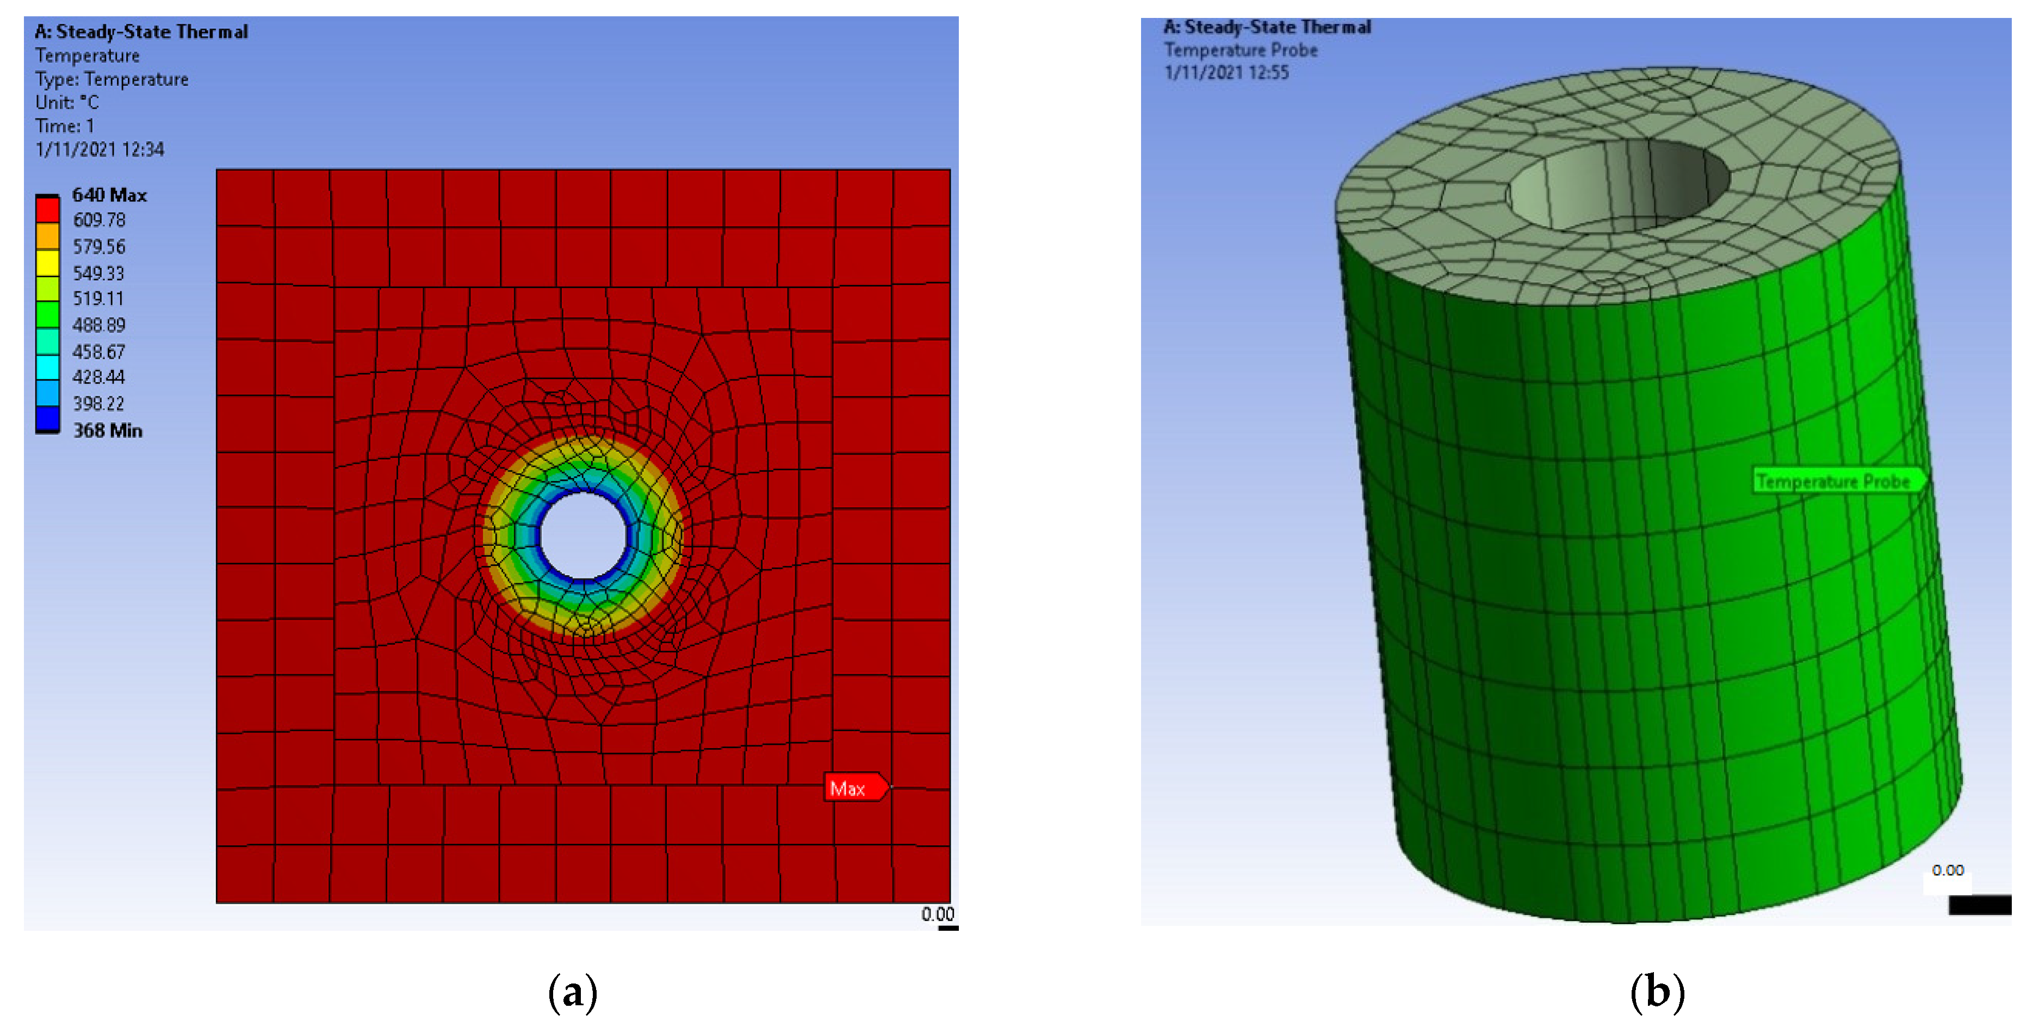This screenshot has height=1027, width=2033.
Task: Click the '579.56' legend value
Action: [98, 247]
